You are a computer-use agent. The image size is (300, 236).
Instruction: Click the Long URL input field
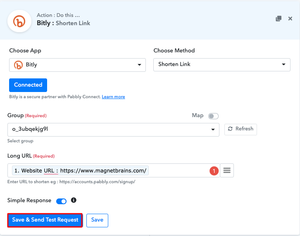[114, 170]
